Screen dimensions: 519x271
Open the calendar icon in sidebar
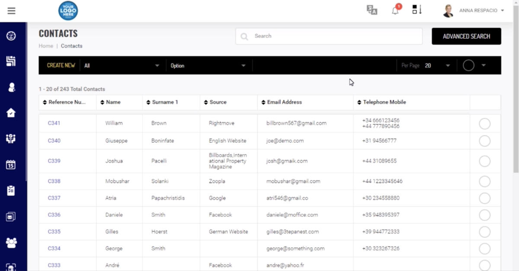click(11, 164)
